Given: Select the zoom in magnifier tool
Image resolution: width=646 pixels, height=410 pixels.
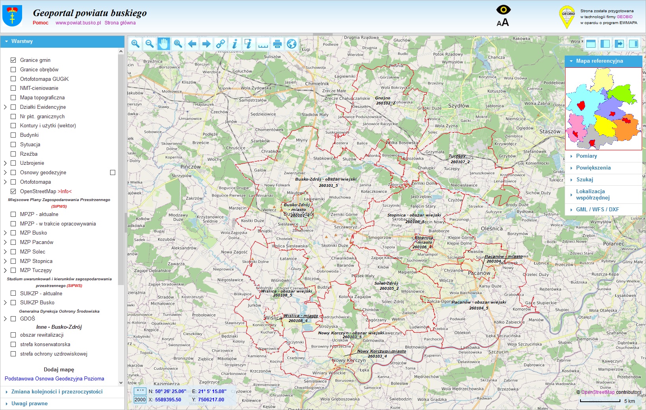Looking at the screenshot, I should (x=135, y=44).
